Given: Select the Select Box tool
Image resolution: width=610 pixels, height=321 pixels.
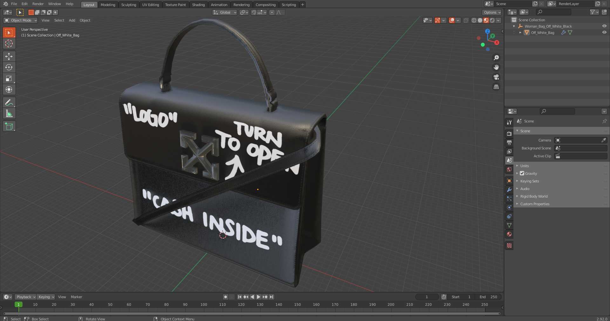Looking at the screenshot, I should coord(9,32).
